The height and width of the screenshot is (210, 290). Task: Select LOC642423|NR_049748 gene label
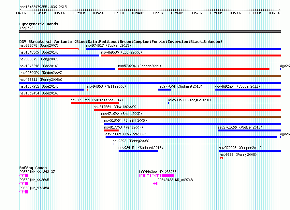tap(174, 180)
